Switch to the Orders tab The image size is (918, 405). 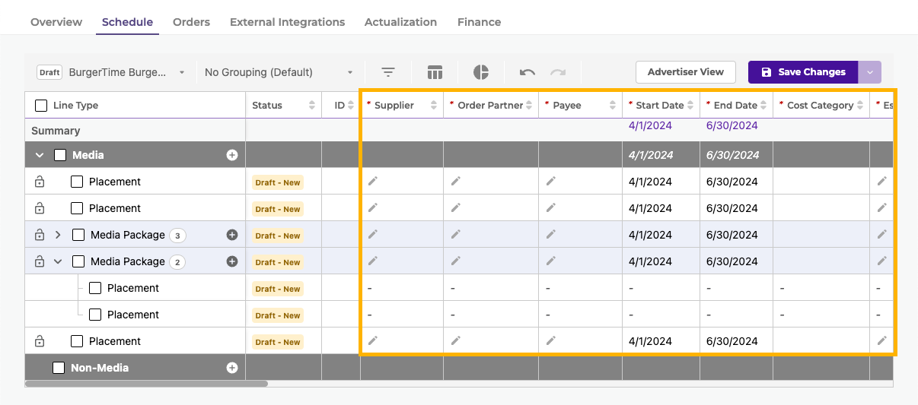tap(191, 22)
